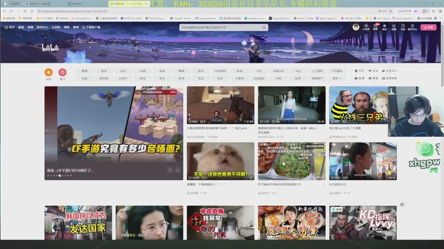Click browser home icon
The height and width of the screenshot is (249, 444).
(x=32, y=11)
